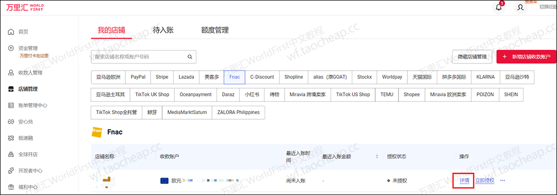Filter by Shopee platform
This screenshot has height=195, width=557.
[412, 94]
